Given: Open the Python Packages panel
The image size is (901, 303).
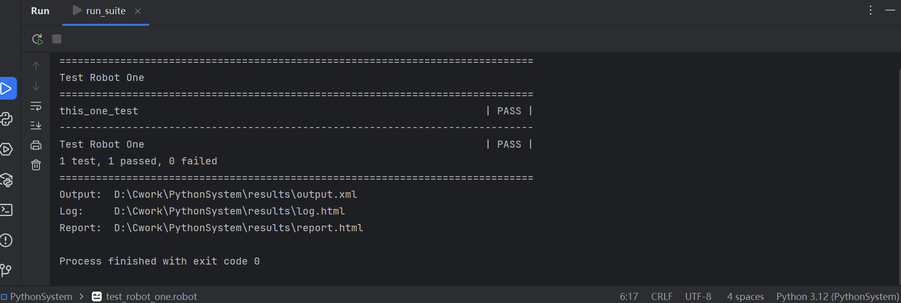Looking at the screenshot, I should click(7, 180).
